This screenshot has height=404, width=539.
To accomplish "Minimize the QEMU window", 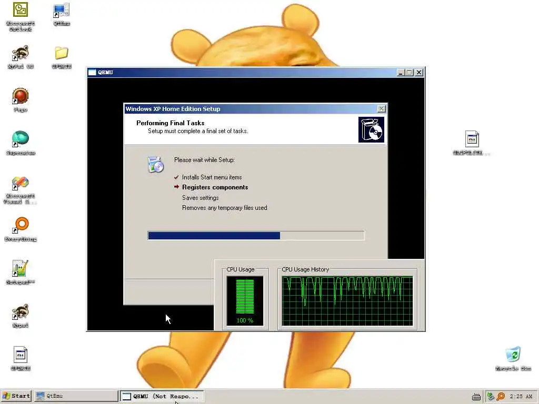I will (x=401, y=73).
